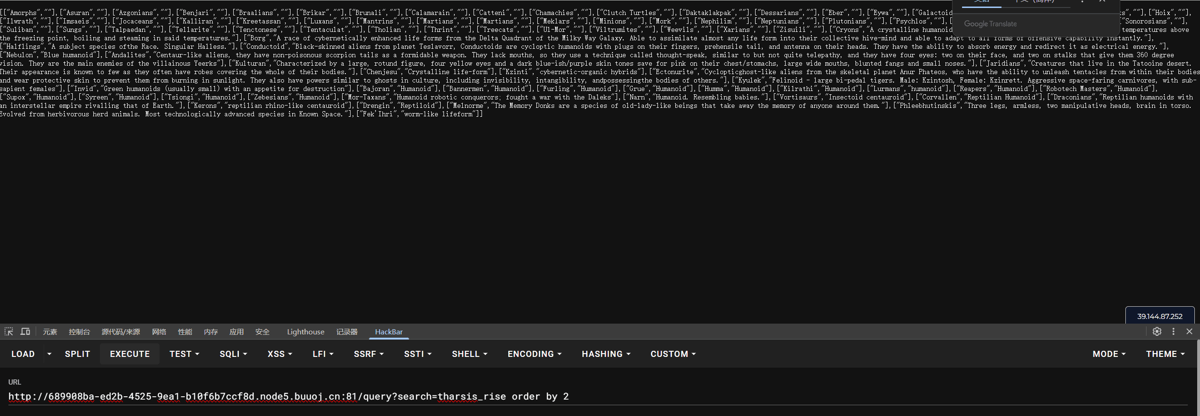
Task: Open the HASHING dropdown
Action: click(606, 354)
